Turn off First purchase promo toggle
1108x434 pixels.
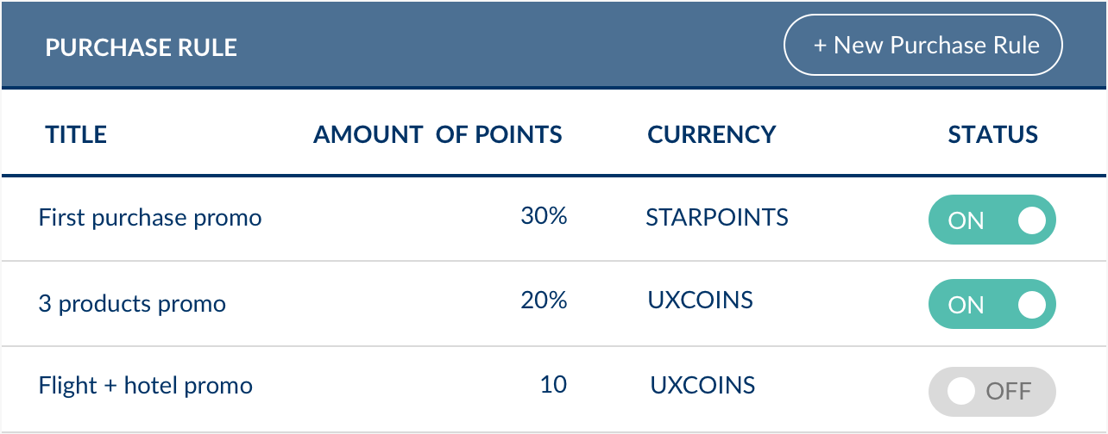click(x=992, y=220)
